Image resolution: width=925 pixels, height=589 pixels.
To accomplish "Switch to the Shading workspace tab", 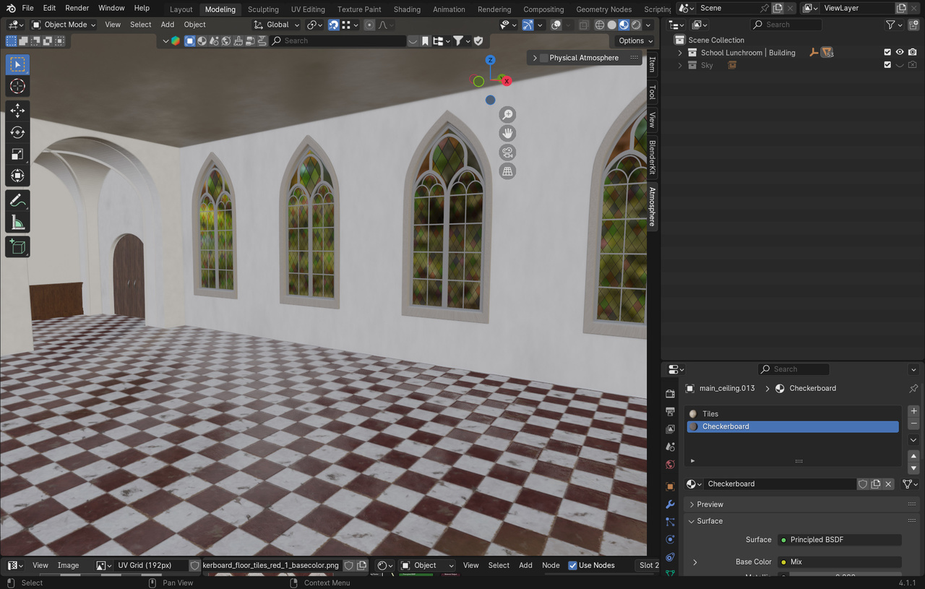I will click(407, 9).
